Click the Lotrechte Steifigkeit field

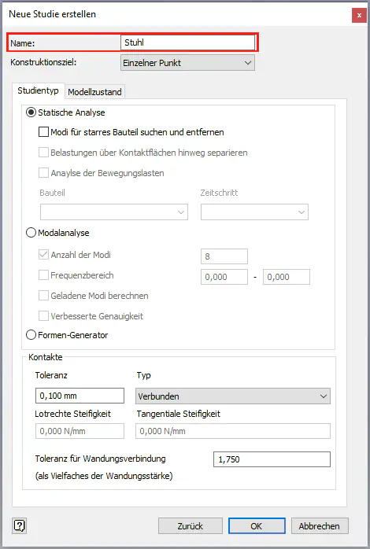coord(80,431)
